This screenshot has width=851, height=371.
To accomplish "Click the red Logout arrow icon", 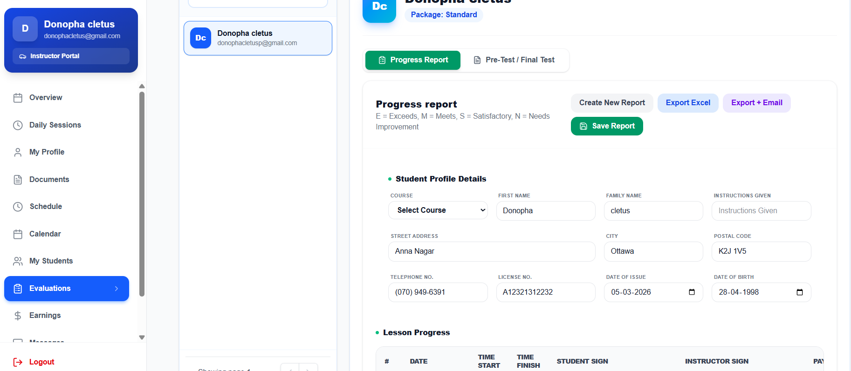I will point(18,362).
